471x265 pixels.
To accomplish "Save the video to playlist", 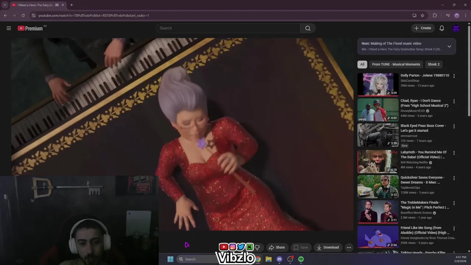I will pos(300,247).
